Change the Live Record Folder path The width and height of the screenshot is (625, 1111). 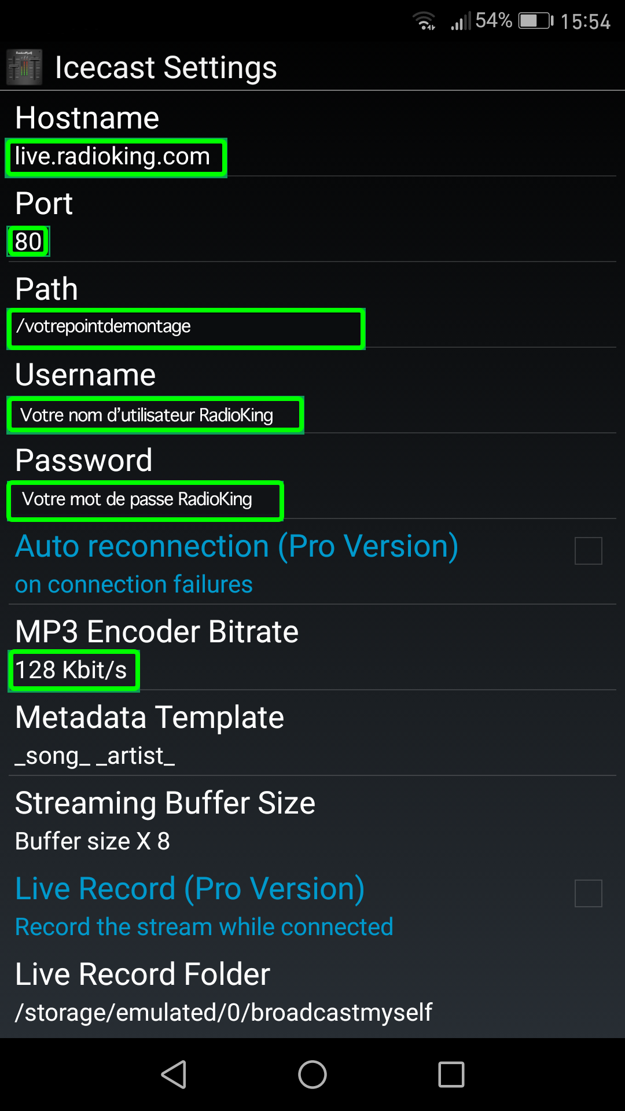click(x=312, y=990)
